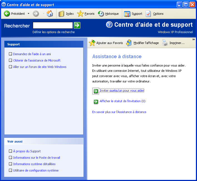This screenshot has height=181, width=197.
Task: Open Définir les options de recherche
Action: pos(54,32)
